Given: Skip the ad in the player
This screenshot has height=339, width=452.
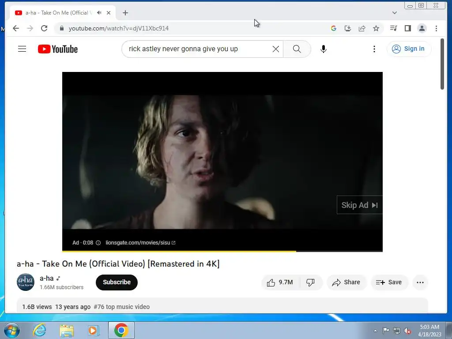Looking at the screenshot, I should pyautogui.click(x=359, y=205).
